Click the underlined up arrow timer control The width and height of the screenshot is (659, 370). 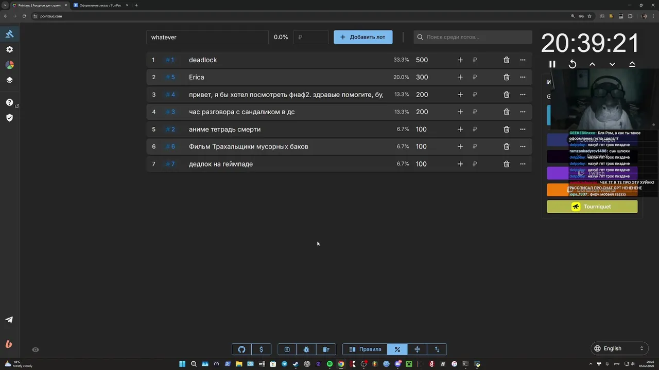632,64
